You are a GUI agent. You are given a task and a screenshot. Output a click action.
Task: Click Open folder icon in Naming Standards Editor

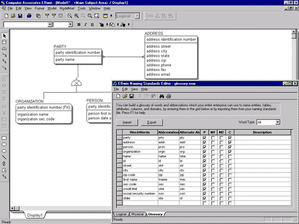[125, 96]
